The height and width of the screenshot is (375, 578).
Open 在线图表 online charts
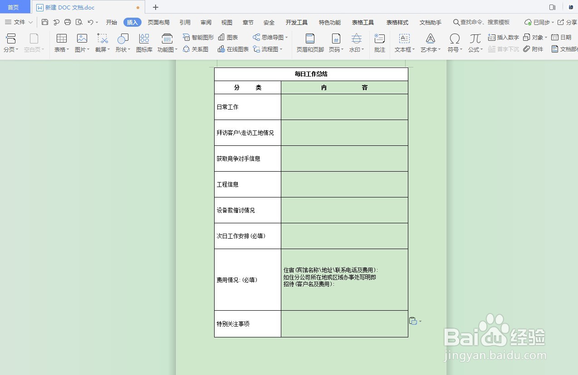click(x=233, y=49)
